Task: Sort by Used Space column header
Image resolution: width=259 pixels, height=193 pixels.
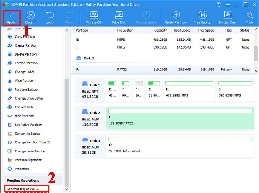Action: pyautogui.click(x=182, y=30)
